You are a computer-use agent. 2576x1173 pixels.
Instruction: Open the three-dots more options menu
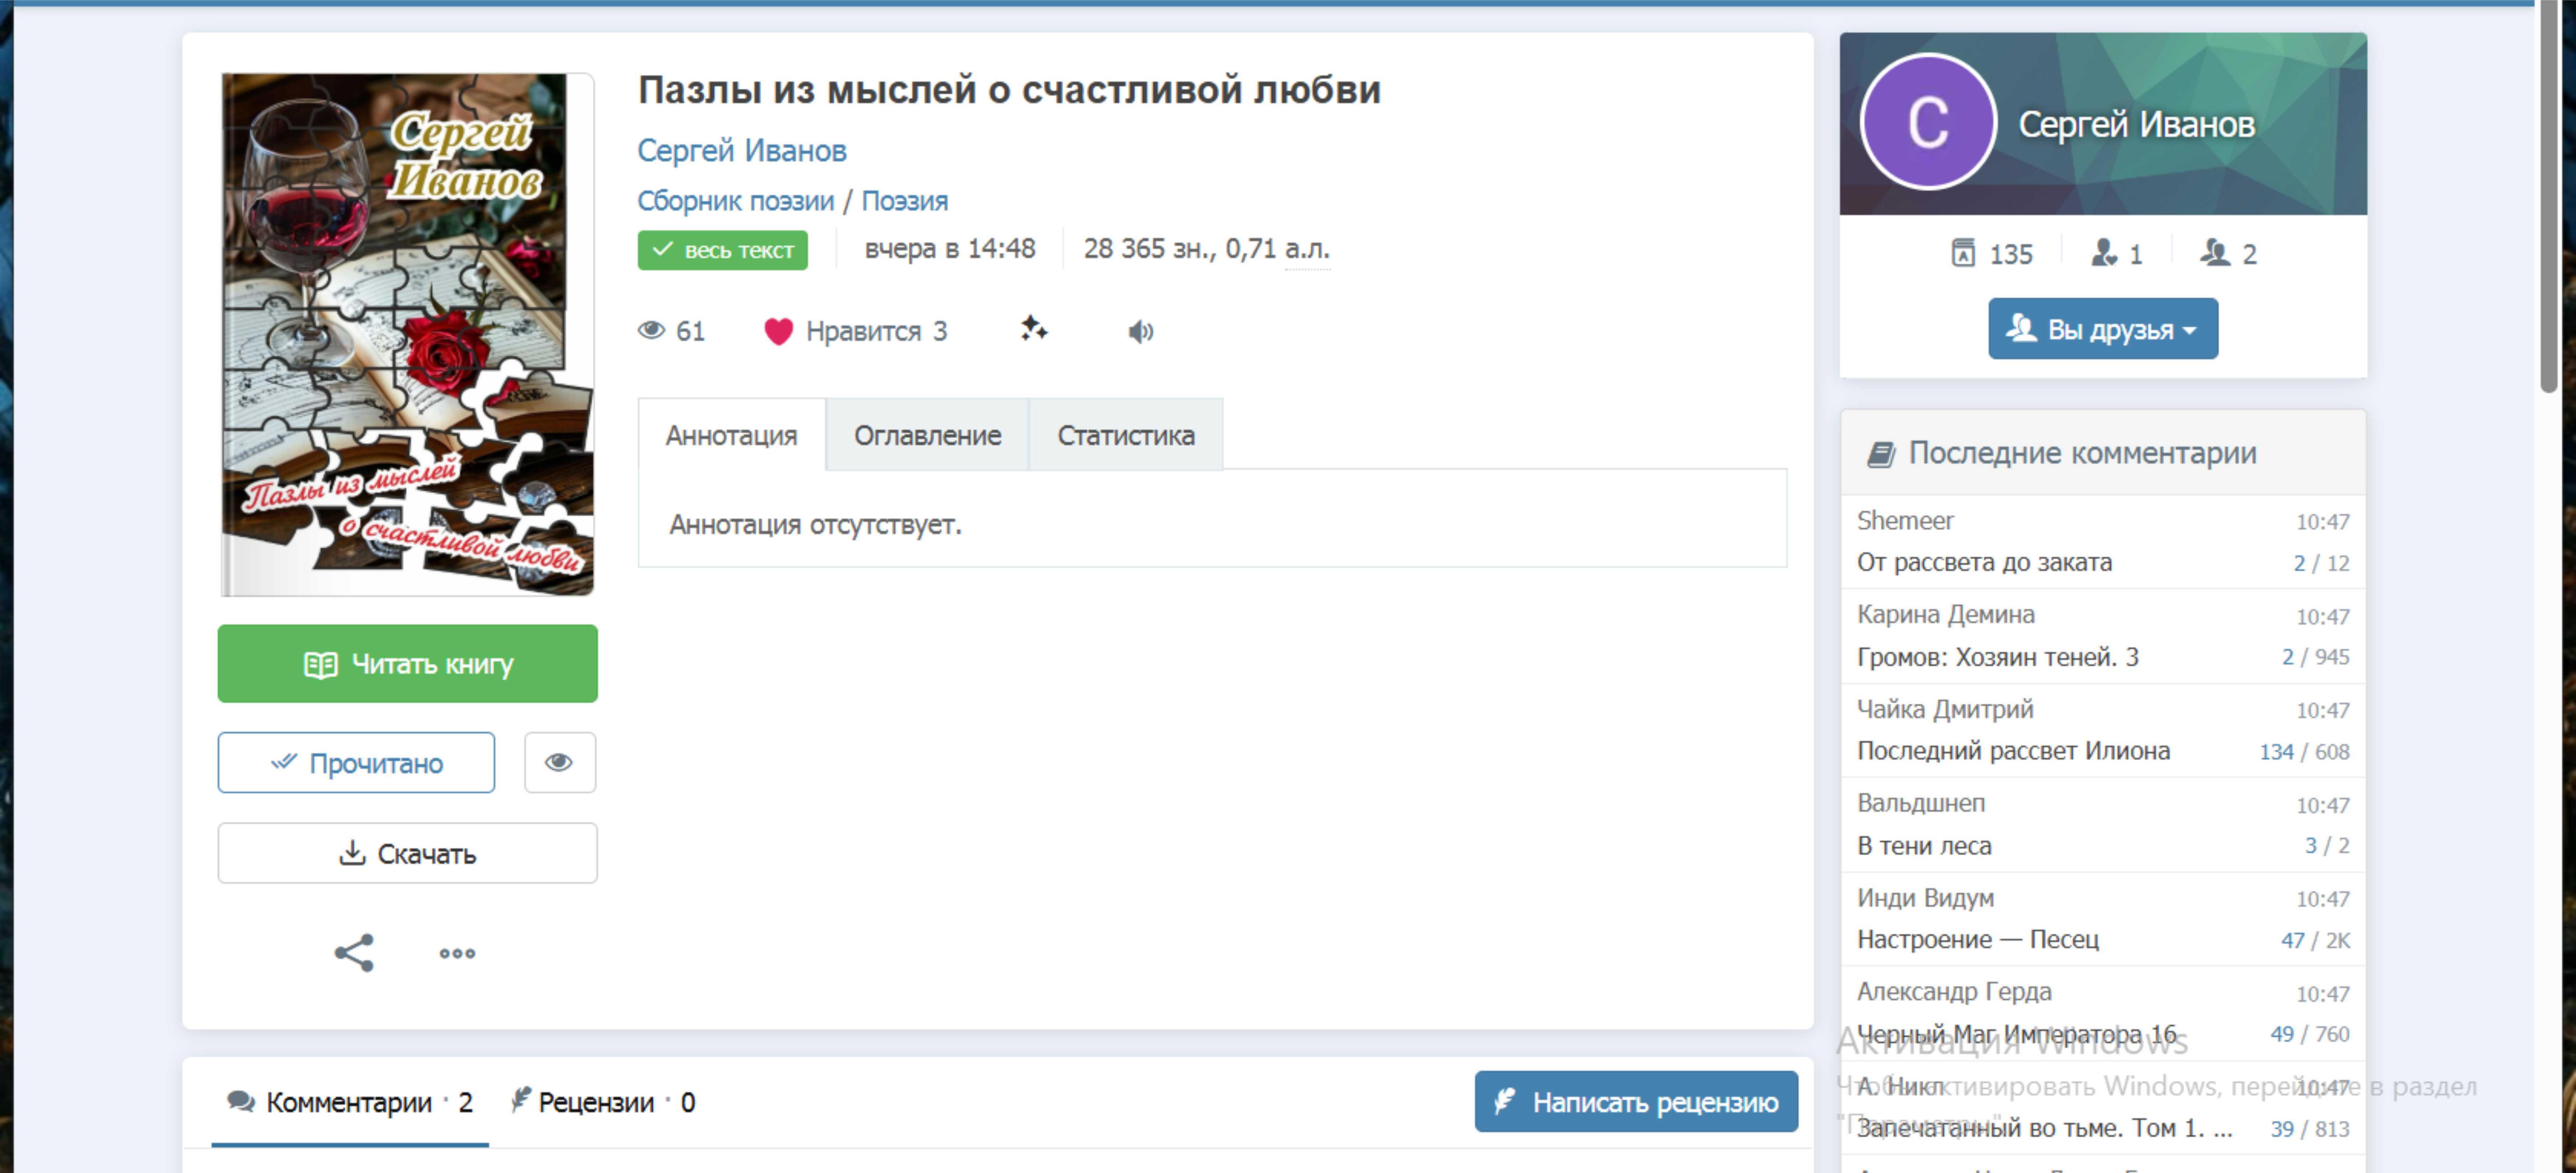(x=457, y=952)
